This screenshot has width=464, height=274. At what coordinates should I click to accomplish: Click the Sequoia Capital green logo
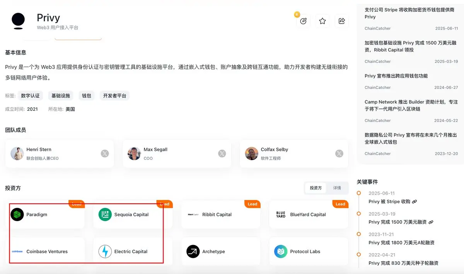pos(105,215)
